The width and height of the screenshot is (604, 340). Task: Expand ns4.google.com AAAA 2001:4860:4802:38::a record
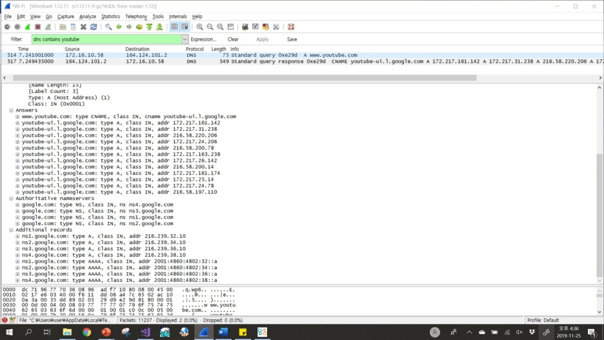point(17,280)
